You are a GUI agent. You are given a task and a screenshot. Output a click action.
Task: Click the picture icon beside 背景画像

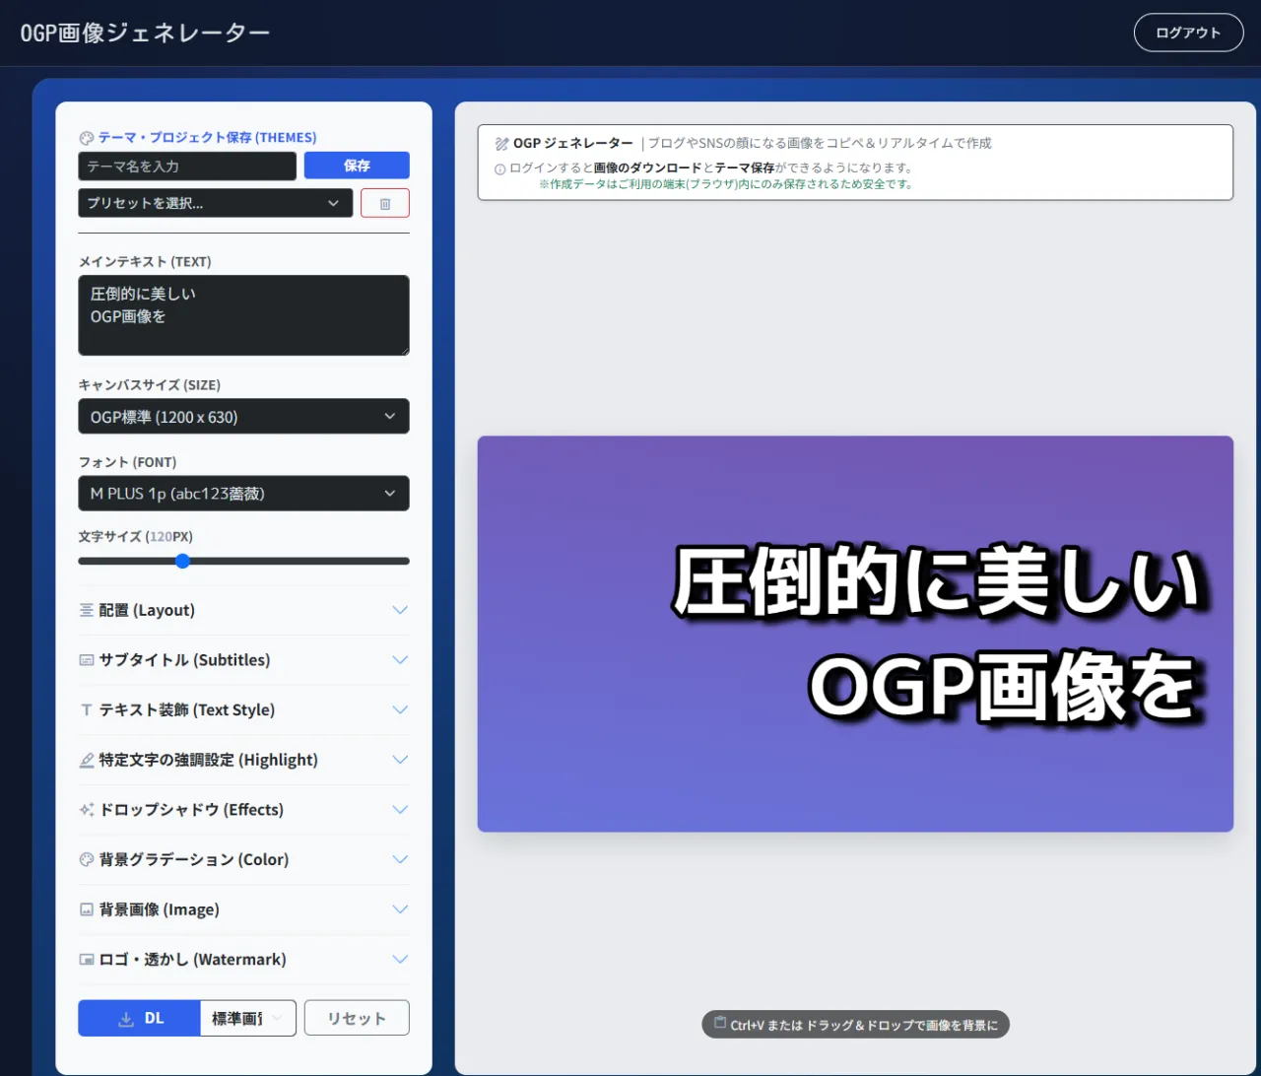[87, 909]
